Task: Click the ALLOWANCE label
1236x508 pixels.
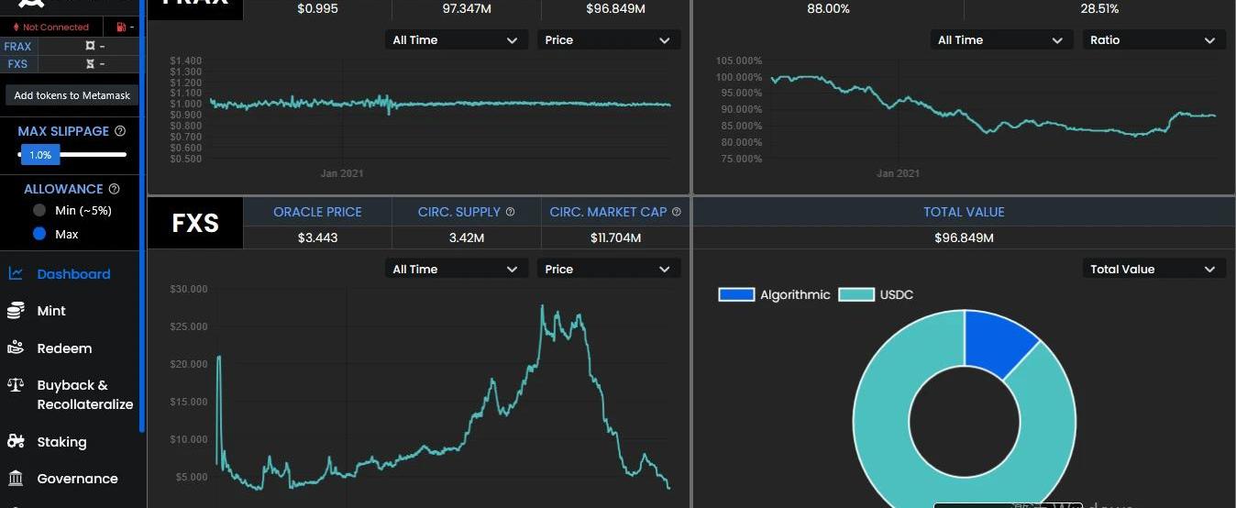Action: 63,189
